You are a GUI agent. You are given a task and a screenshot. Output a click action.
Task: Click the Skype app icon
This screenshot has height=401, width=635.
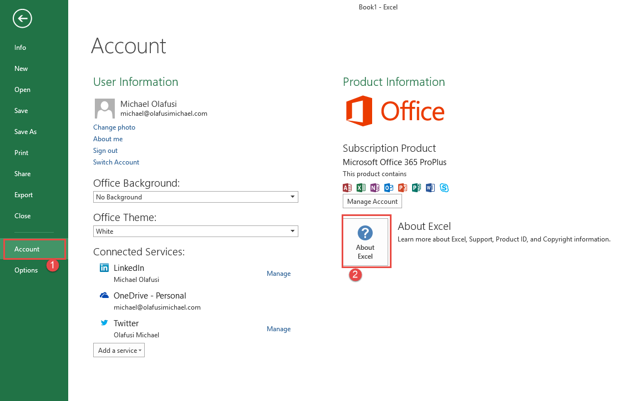point(444,188)
